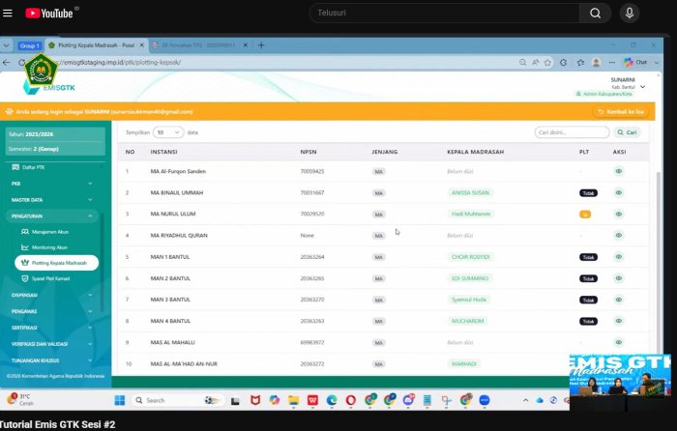The image size is (677, 431).
Task: Open Microsoft Edge from taskbar
Action: pos(332,400)
